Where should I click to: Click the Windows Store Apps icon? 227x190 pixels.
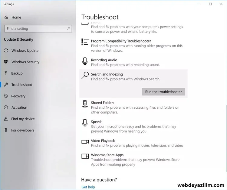[x=85, y=156]
